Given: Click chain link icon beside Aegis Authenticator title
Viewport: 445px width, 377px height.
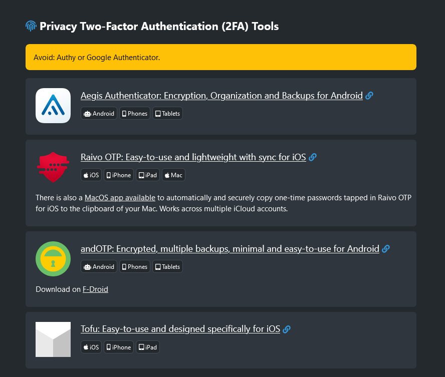Looking at the screenshot, I should 369,96.
